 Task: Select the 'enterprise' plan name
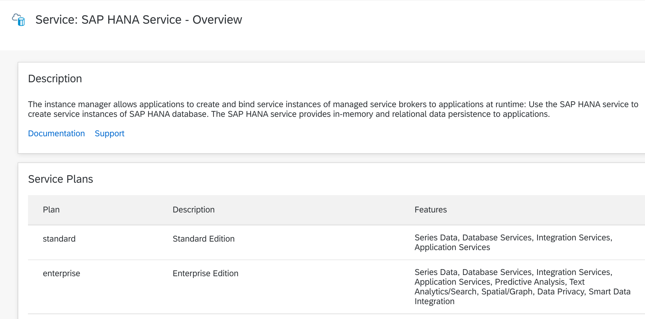click(x=61, y=273)
